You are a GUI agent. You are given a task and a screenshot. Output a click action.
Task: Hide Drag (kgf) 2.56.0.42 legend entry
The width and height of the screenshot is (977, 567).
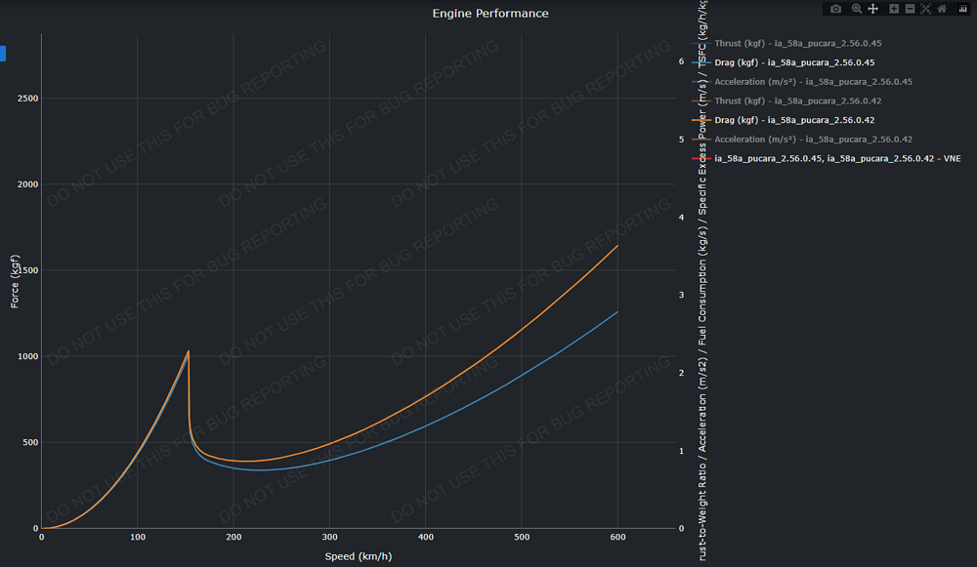794,120
